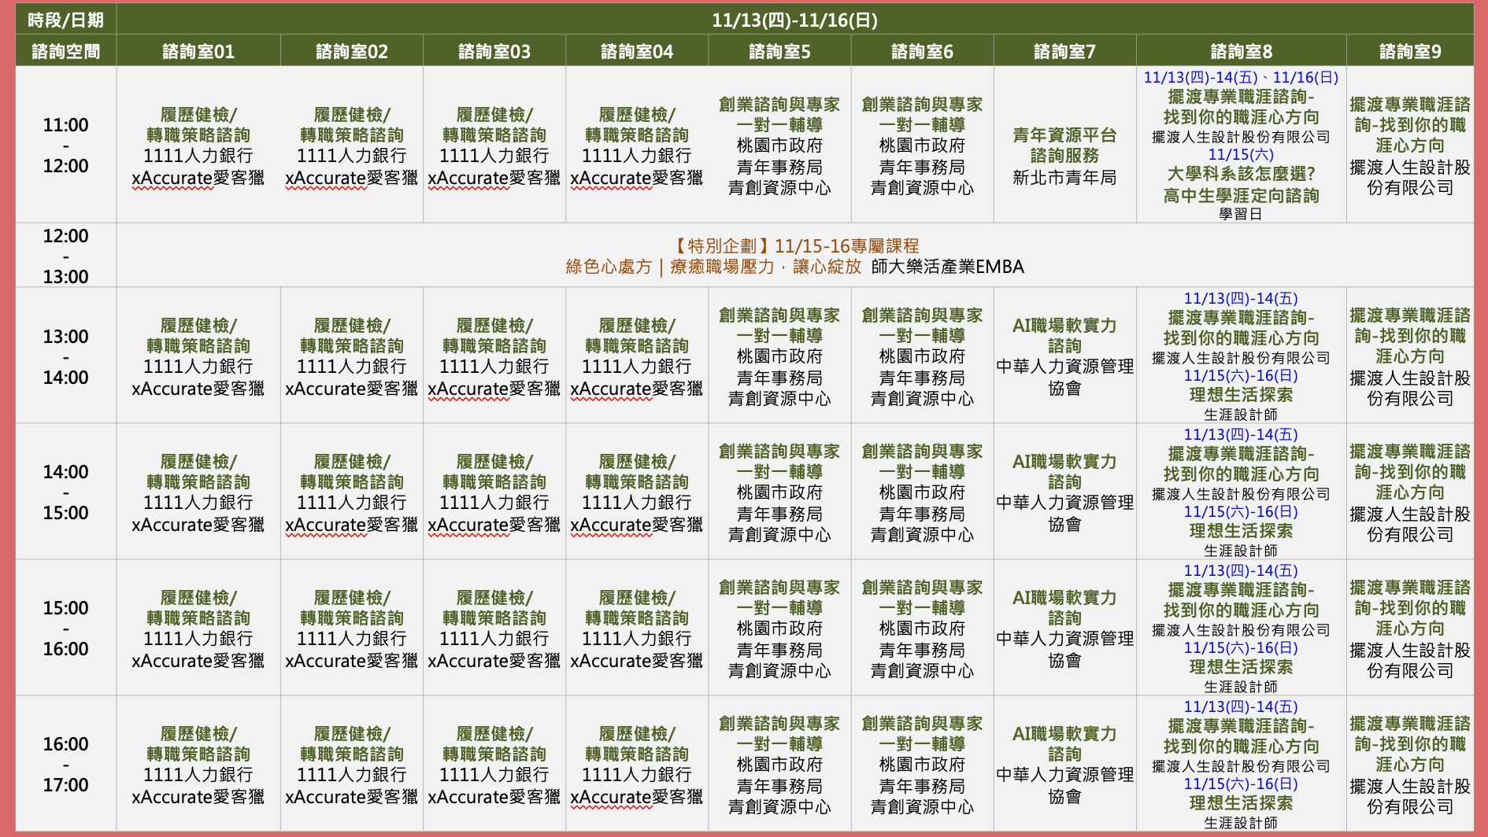Click the 諮詢空間 header cell

(x=65, y=52)
